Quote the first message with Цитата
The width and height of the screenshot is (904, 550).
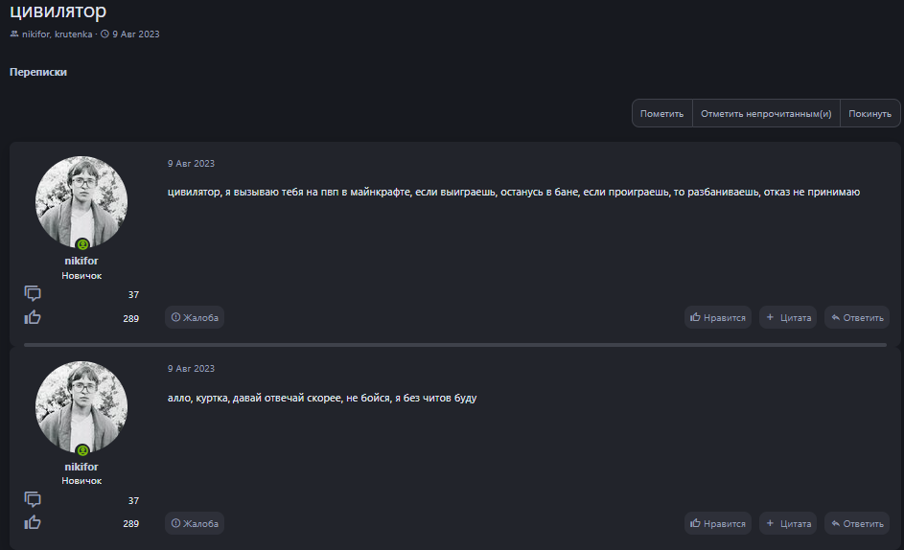click(789, 317)
